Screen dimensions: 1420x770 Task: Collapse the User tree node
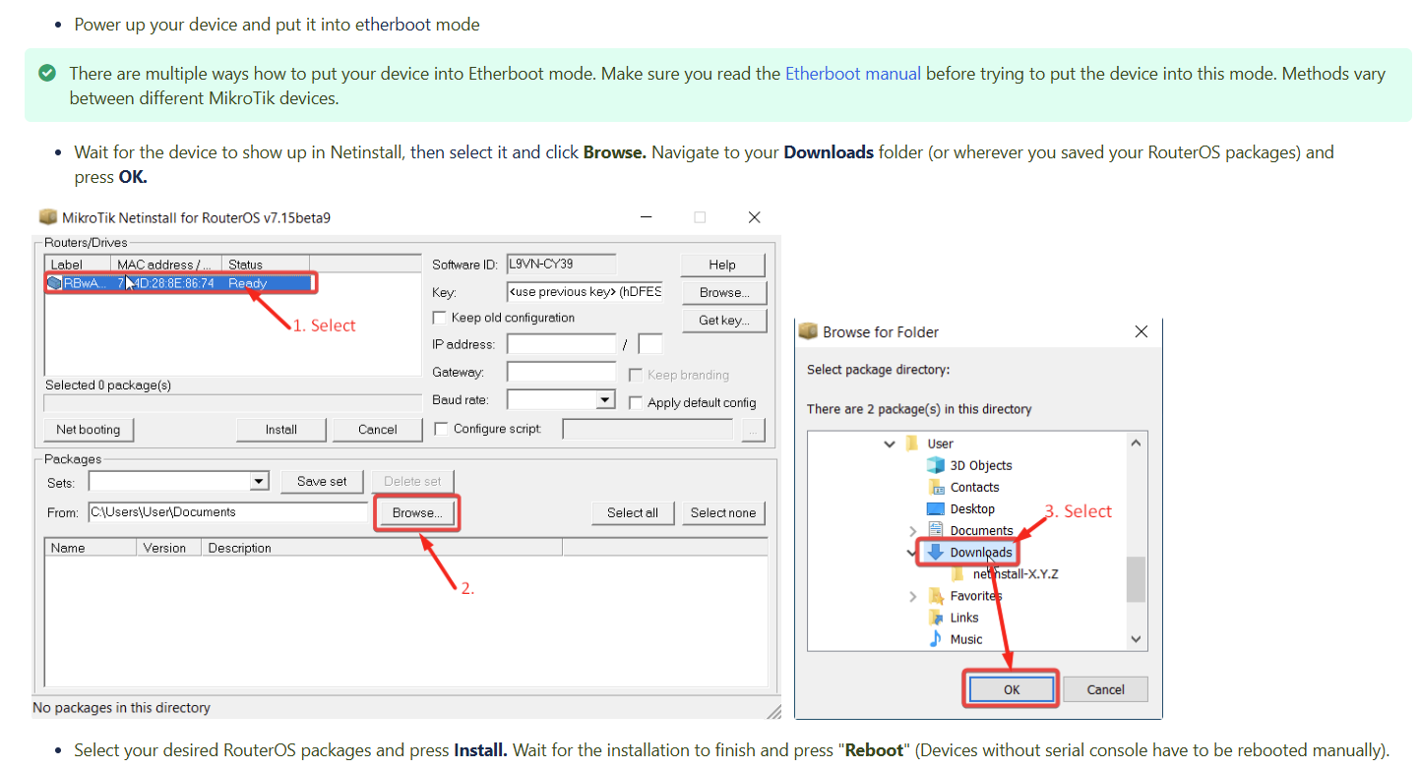point(890,444)
